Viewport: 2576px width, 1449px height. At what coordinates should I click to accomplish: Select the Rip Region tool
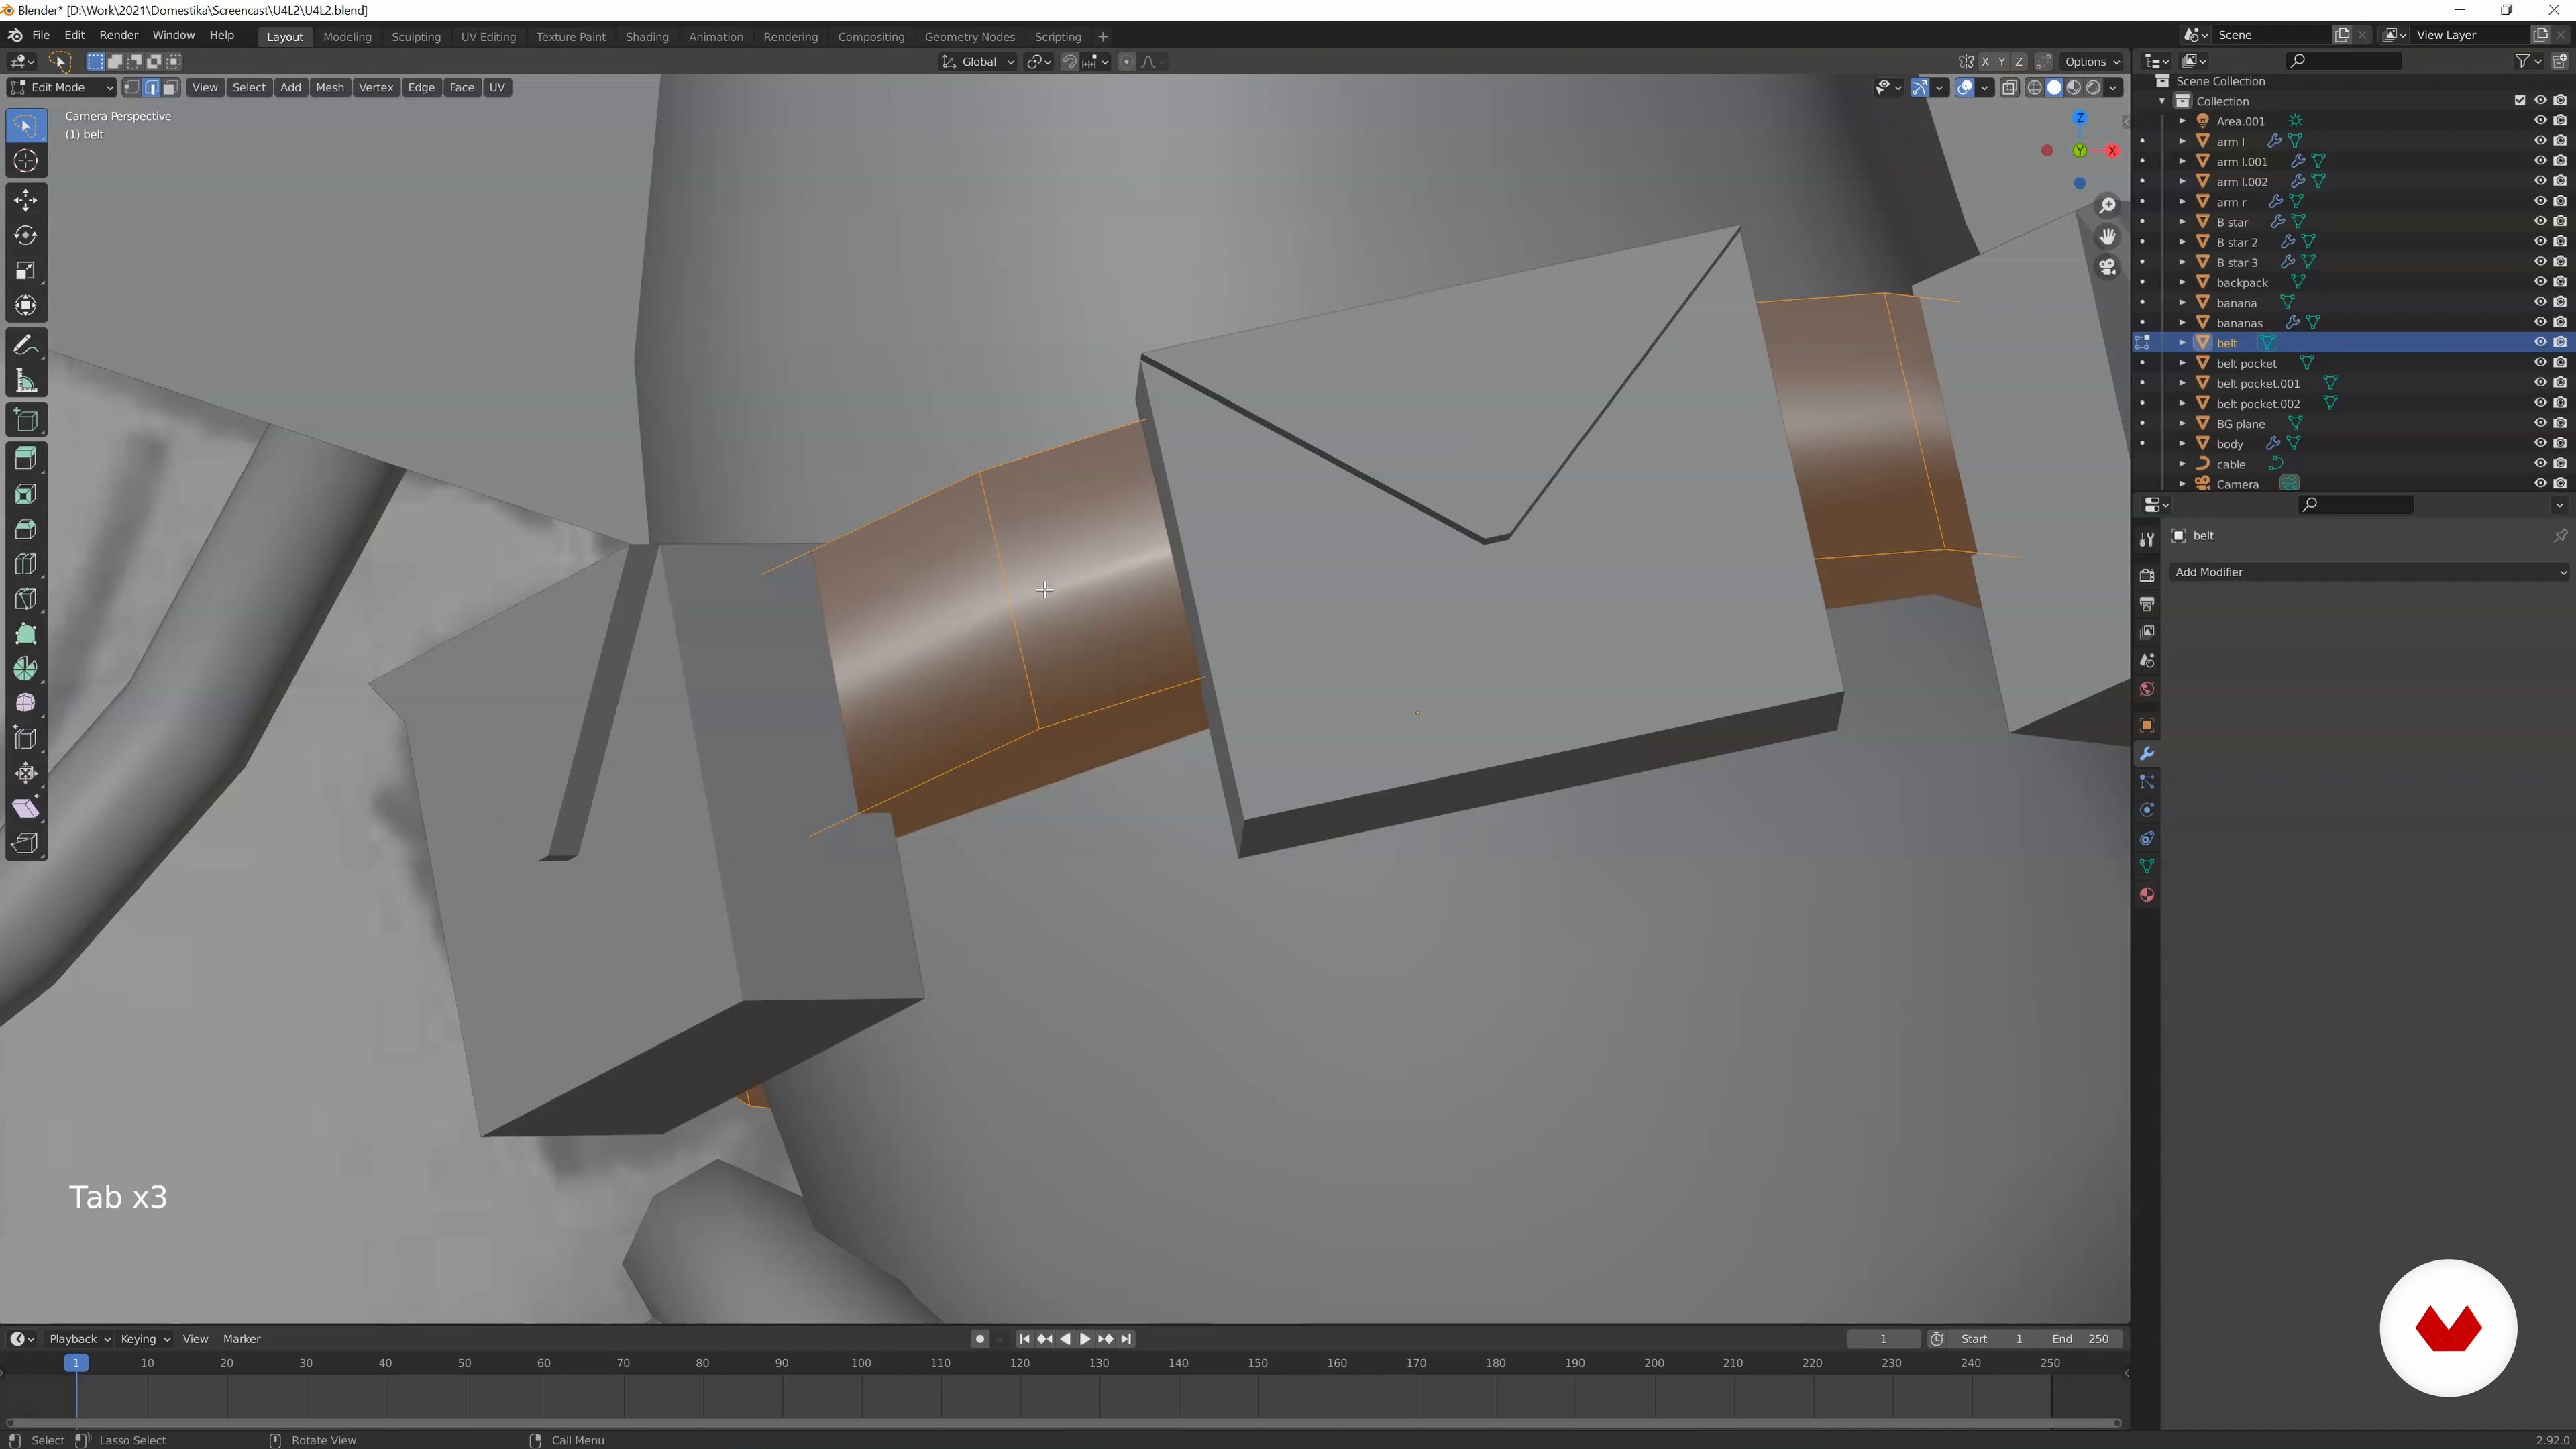pyautogui.click(x=25, y=843)
